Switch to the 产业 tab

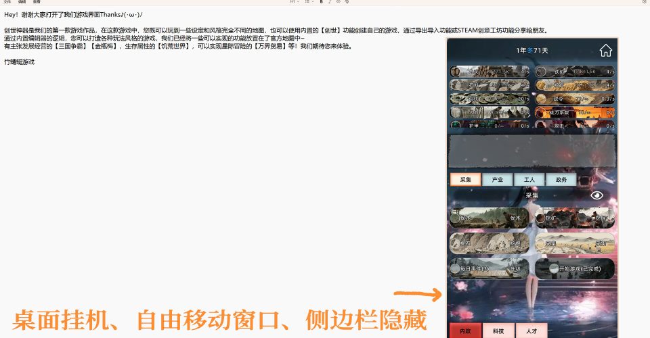tap(497, 180)
